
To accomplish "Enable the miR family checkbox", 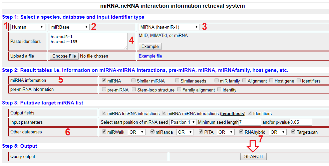I will pos(217,81).
